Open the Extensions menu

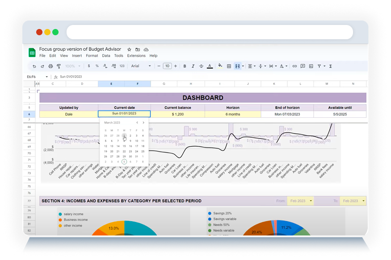pyautogui.click(x=136, y=56)
